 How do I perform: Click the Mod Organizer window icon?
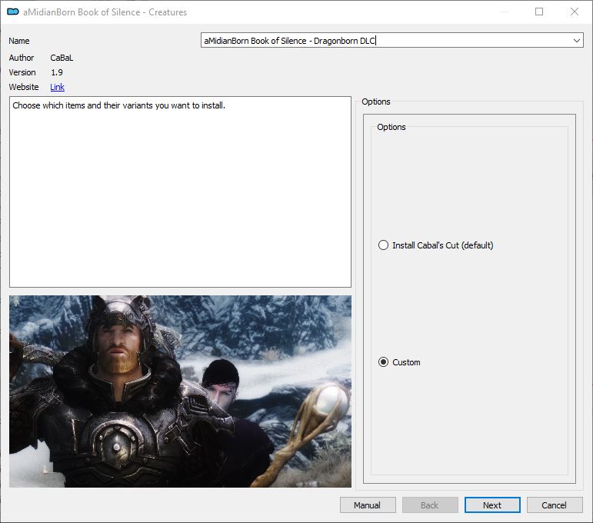point(13,12)
